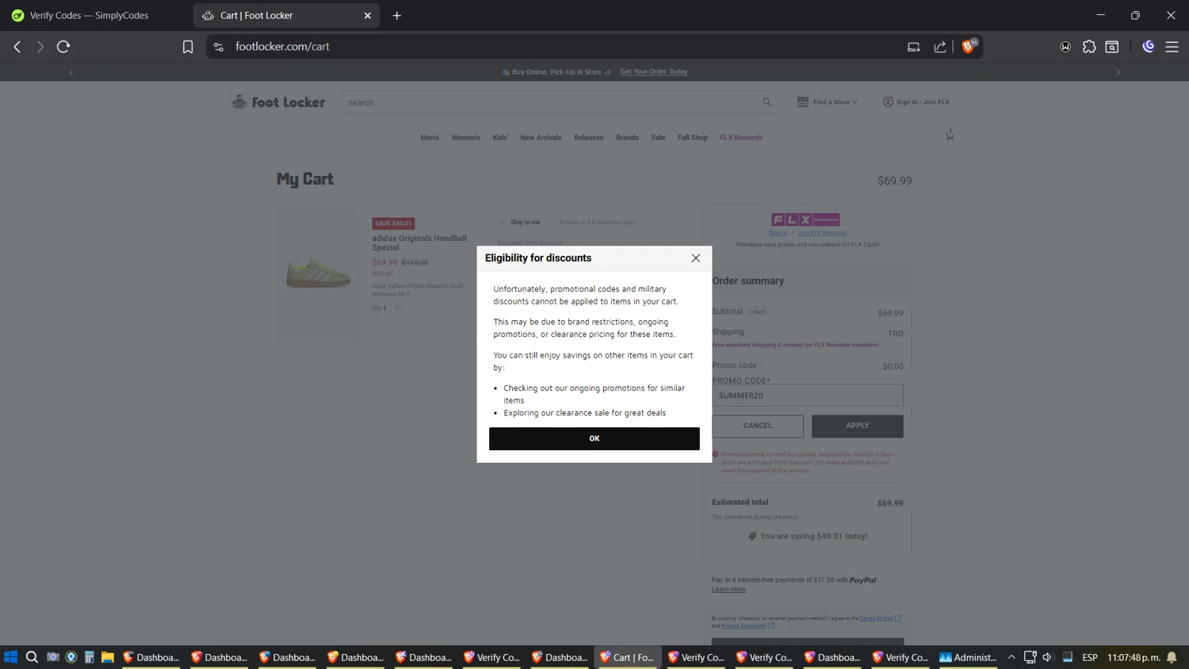1189x669 pixels.
Task: Open the Brave Wallet icon
Action: [x=1065, y=47]
